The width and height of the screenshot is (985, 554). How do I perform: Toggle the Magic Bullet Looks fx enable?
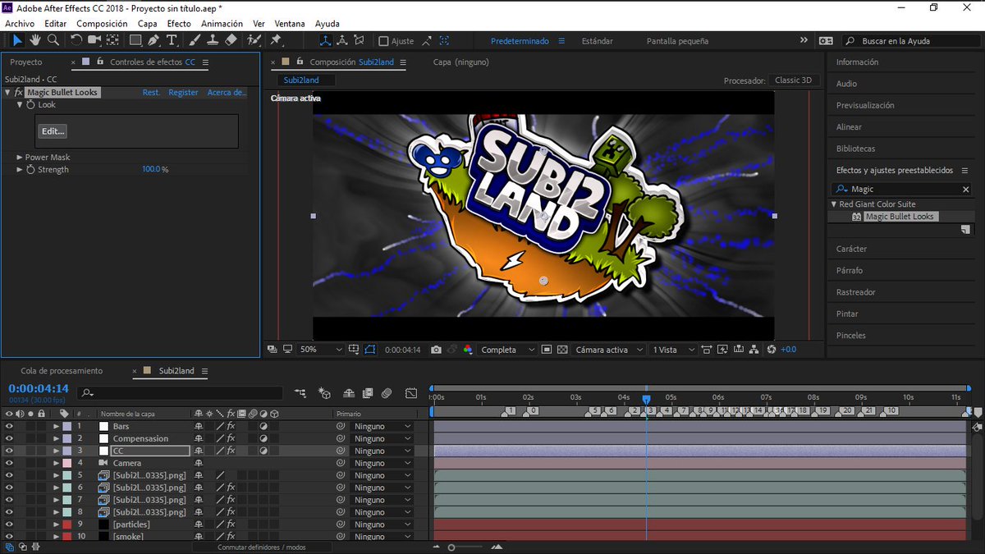[x=18, y=93]
